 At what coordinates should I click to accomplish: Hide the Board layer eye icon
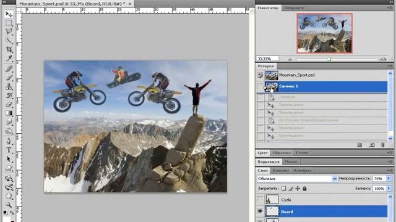click(x=260, y=212)
